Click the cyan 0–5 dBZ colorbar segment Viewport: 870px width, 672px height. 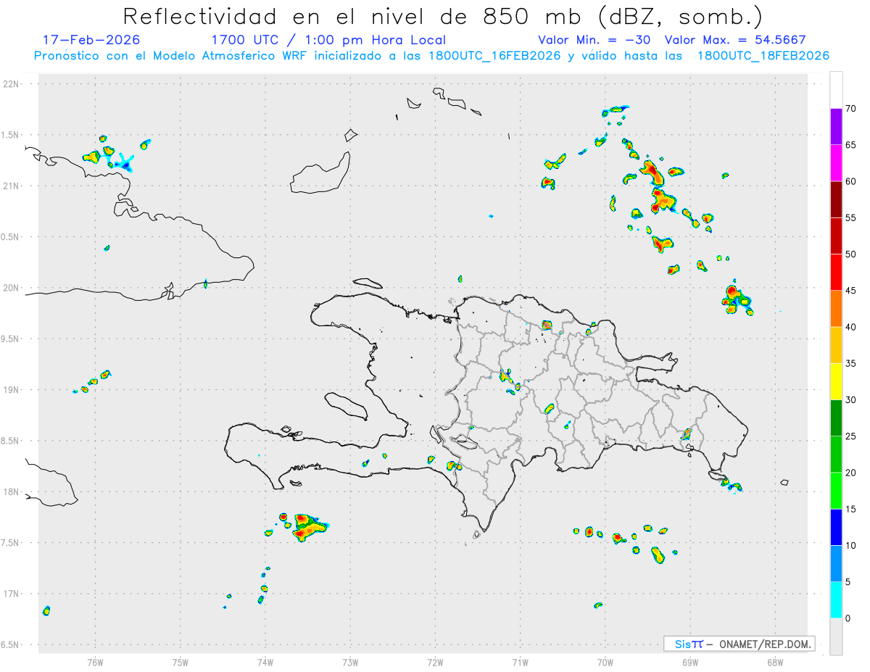836,600
